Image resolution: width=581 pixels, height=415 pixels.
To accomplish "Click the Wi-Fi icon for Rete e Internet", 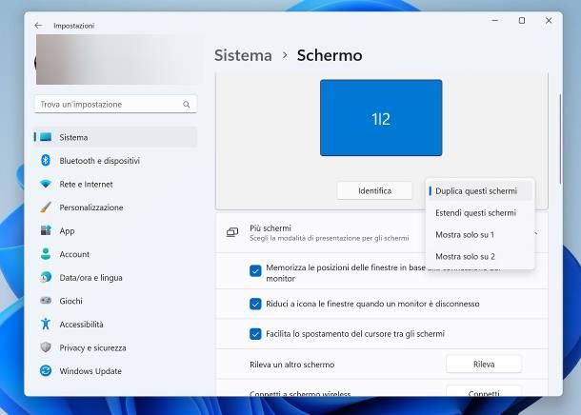I will click(x=46, y=184).
